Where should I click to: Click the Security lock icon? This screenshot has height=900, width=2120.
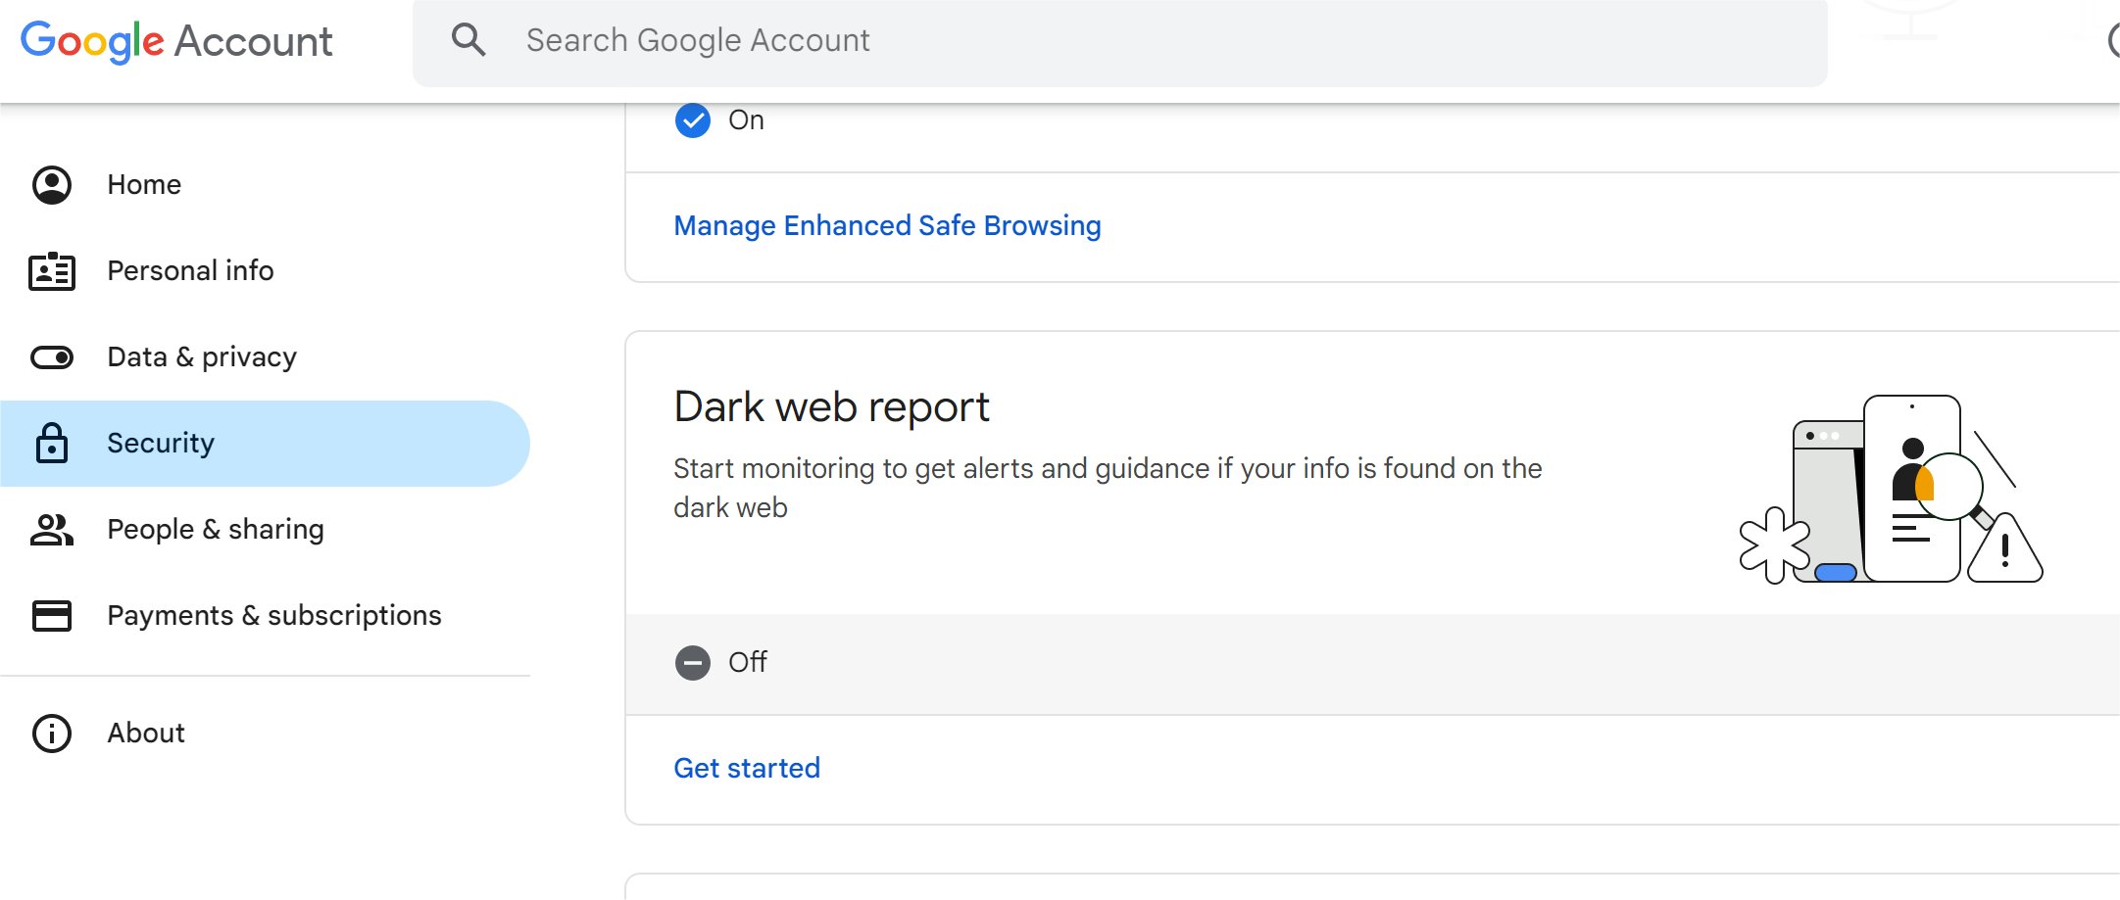[x=52, y=443]
